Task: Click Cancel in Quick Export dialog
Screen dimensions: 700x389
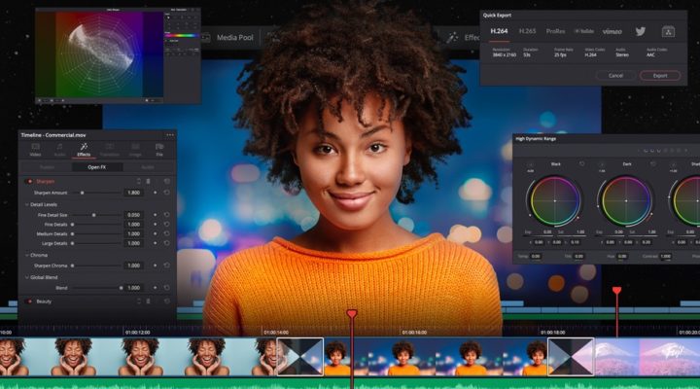Action: pyautogui.click(x=615, y=76)
